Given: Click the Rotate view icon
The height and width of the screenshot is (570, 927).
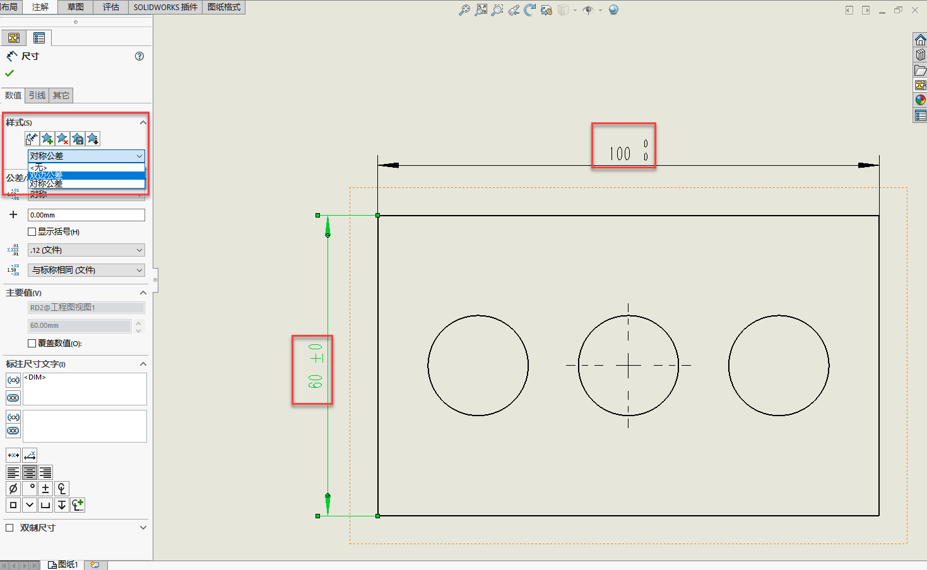Looking at the screenshot, I should tap(530, 10).
